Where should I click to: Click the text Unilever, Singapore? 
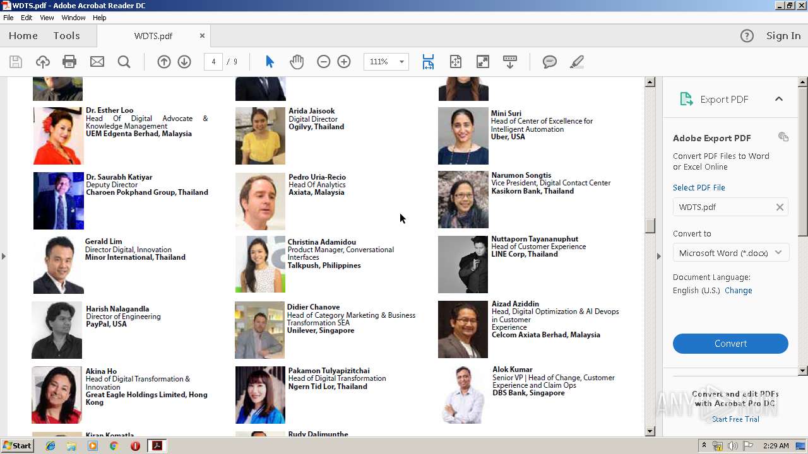click(321, 330)
